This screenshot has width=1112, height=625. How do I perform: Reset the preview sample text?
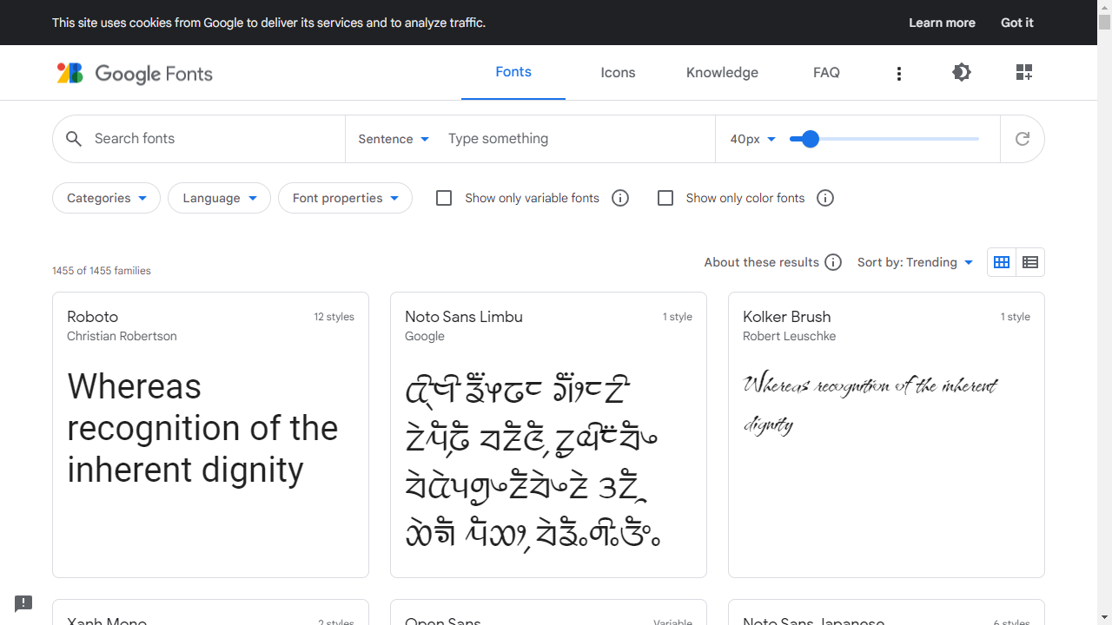[x=1022, y=138]
